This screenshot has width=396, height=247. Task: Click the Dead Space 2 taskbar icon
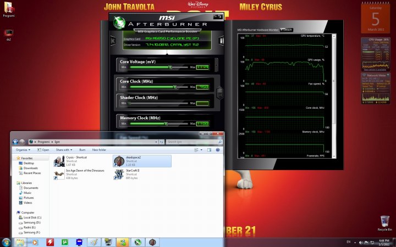[x=152, y=242]
